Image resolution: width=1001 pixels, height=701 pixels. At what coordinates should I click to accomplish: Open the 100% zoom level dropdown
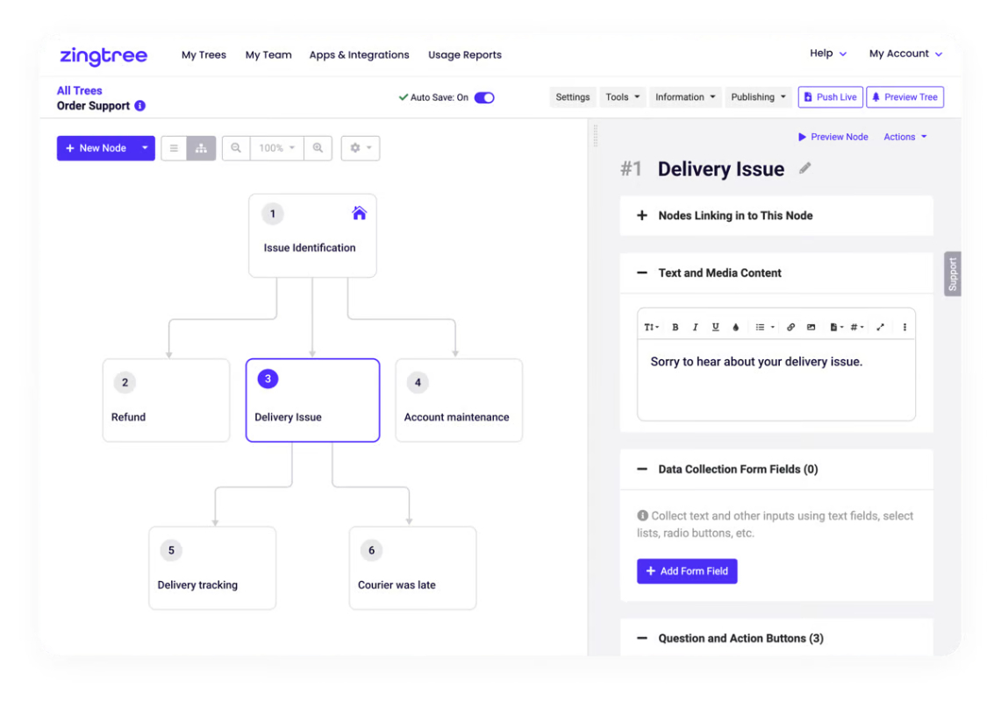(x=276, y=148)
